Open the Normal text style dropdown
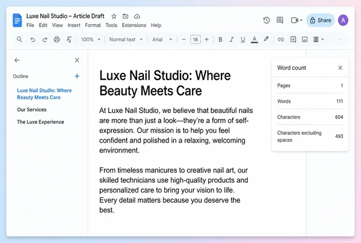 click(126, 40)
